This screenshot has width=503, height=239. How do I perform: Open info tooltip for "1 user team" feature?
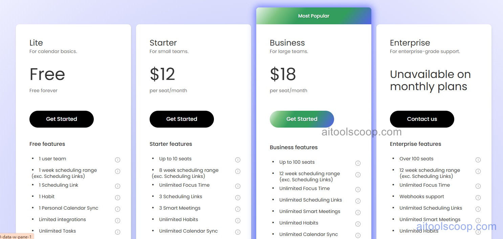117,160
